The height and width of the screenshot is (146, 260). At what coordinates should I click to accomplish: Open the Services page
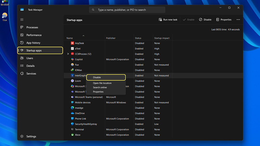click(x=40, y=74)
